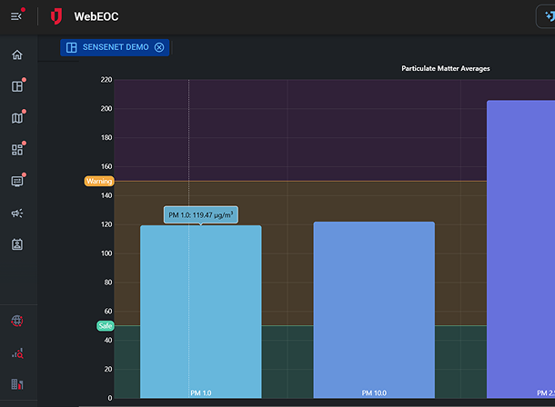Image resolution: width=555 pixels, height=407 pixels.
Task: Open the dashboard widgets icon in sidebar
Action: point(16,150)
